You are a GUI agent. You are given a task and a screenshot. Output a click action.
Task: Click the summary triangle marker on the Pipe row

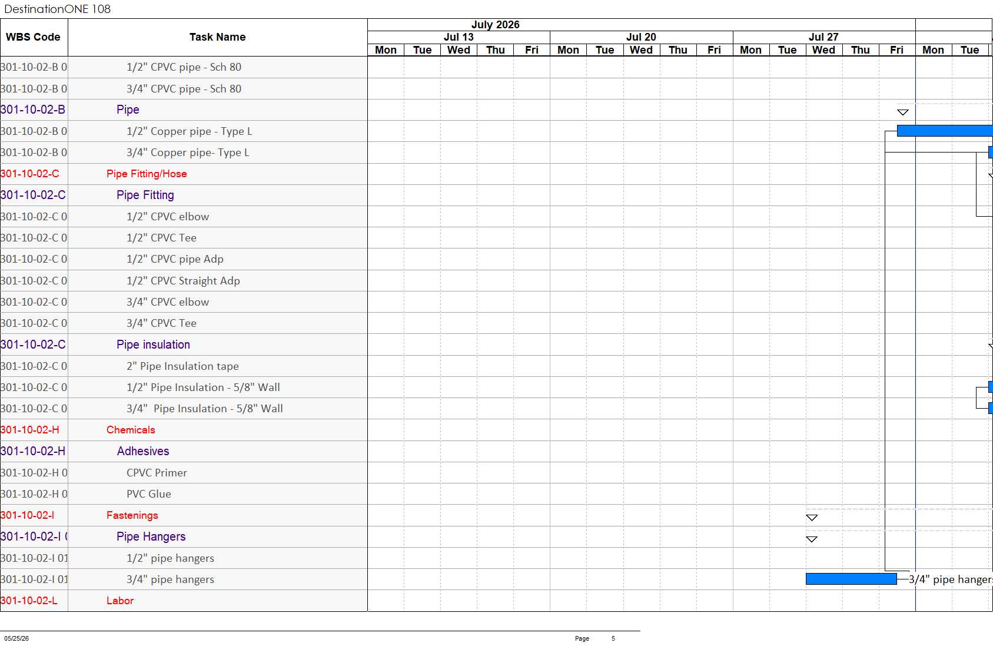[x=903, y=112]
